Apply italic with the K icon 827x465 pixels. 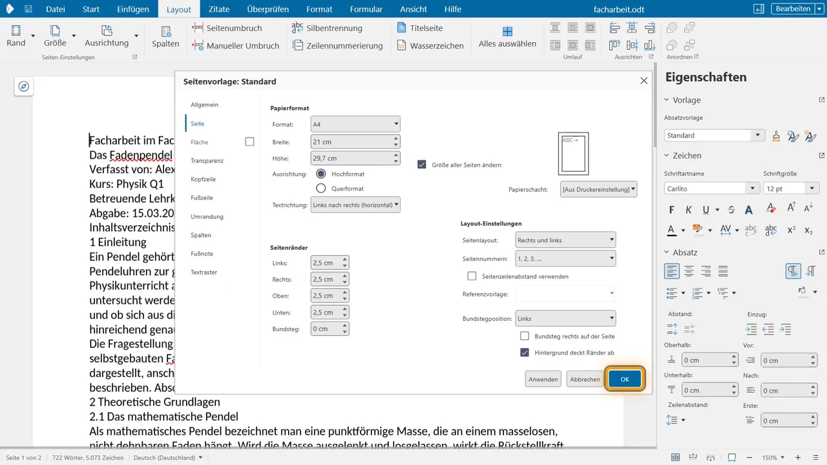689,210
